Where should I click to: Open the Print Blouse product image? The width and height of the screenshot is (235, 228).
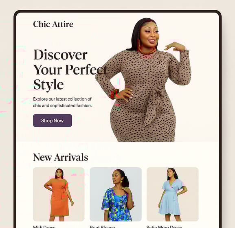(x=116, y=194)
